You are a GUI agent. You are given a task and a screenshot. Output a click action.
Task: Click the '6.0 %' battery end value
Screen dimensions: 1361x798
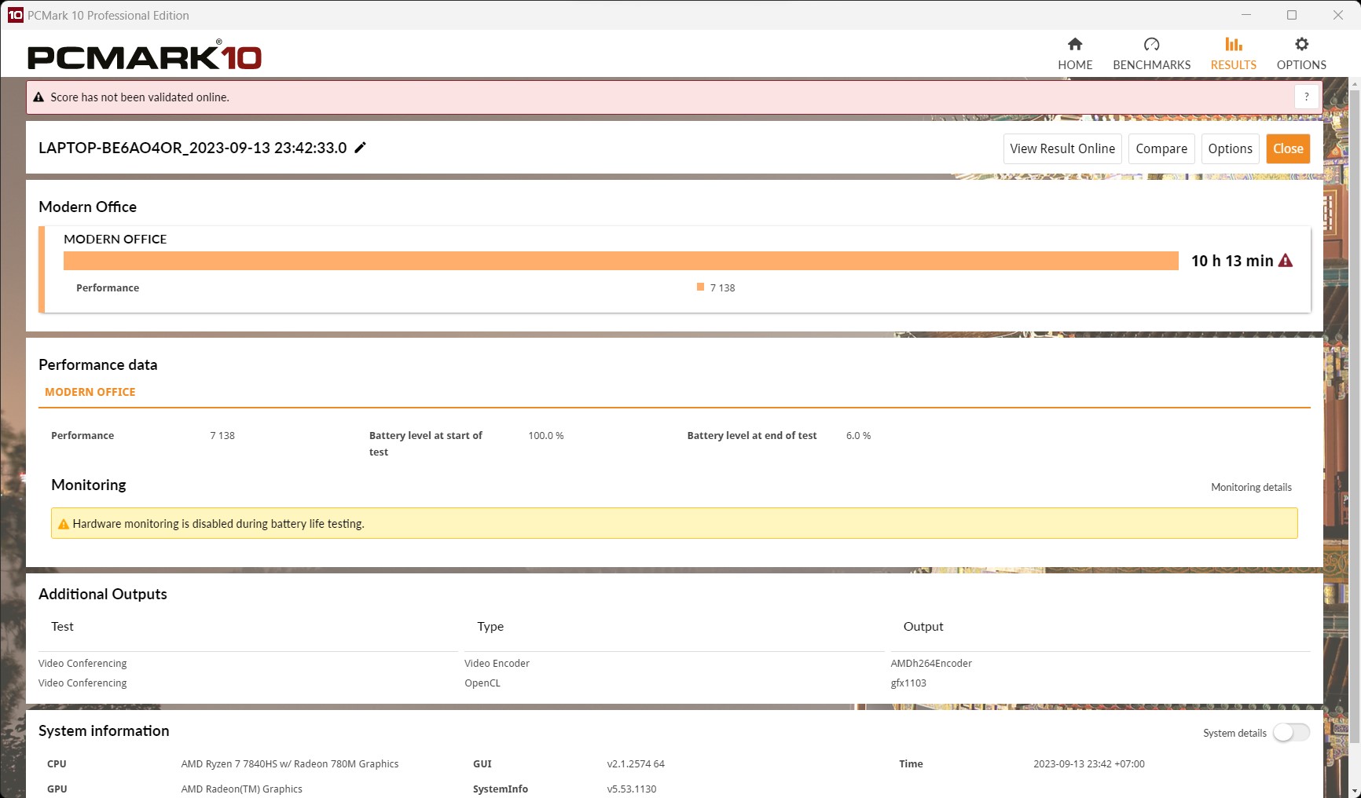click(x=858, y=435)
